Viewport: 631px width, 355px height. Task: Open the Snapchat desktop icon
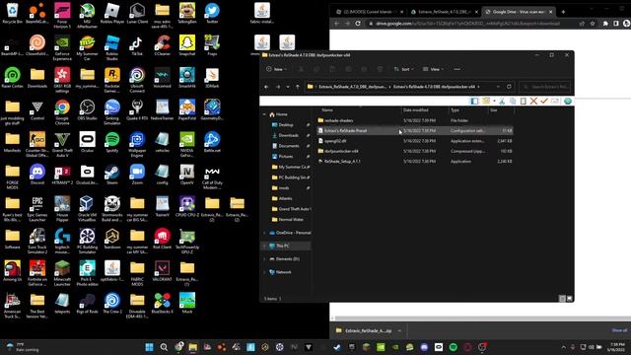pyautogui.click(x=187, y=45)
